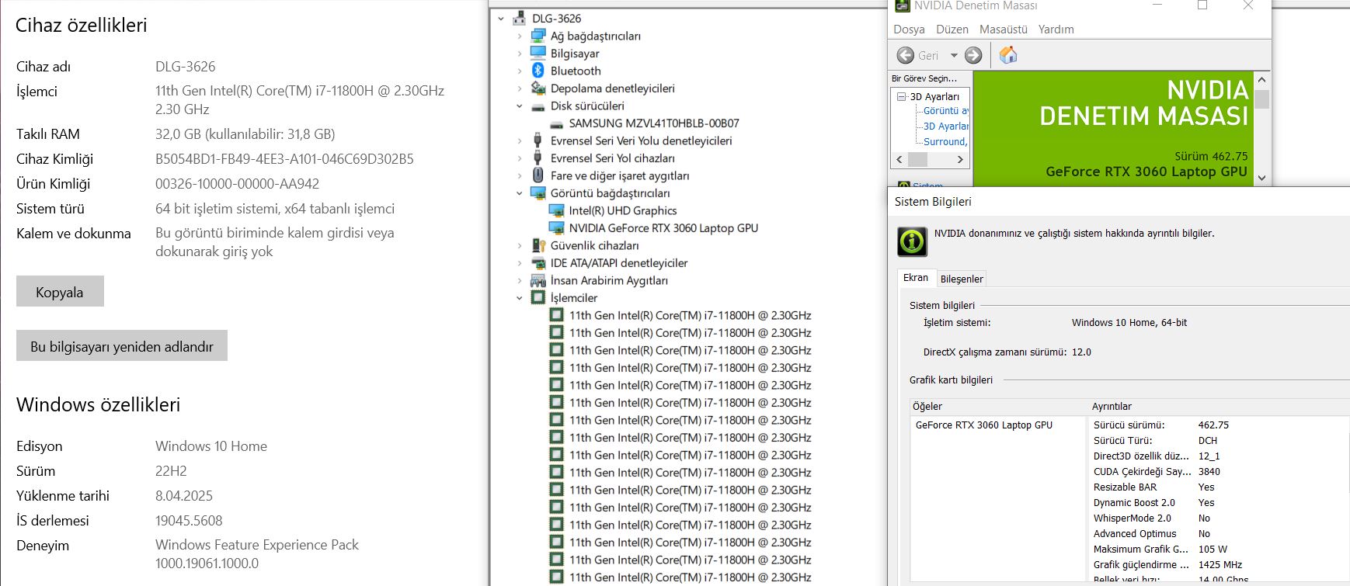Go to NVIDIA Control Panel home icon
Image resolution: width=1350 pixels, height=586 pixels.
1007,55
